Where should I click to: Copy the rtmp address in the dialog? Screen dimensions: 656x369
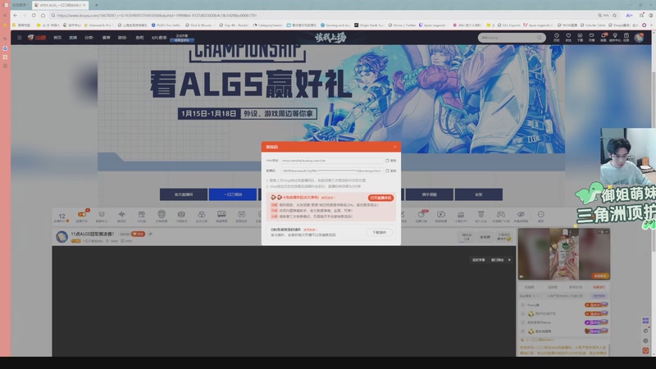pos(391,161)
